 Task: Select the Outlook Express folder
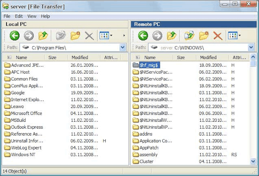tap(27, 127)
